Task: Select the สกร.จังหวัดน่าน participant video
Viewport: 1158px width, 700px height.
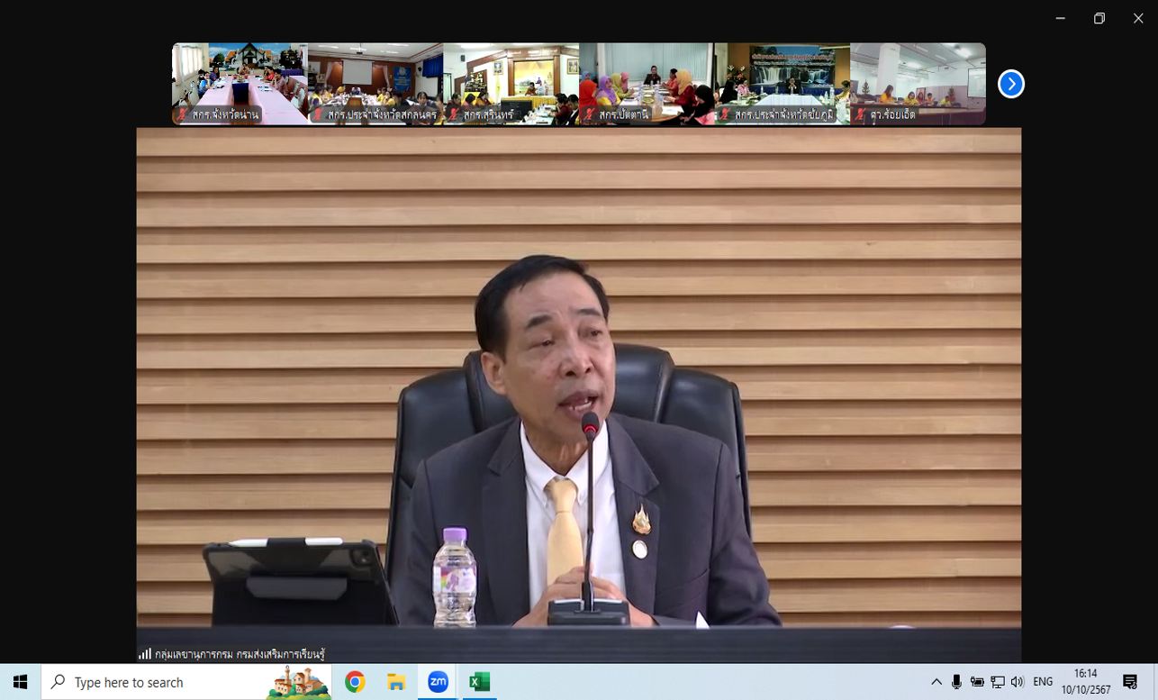Action: click(240, 84)
